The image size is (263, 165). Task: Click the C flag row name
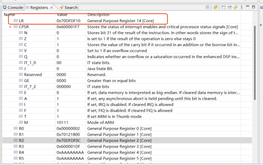[x=25, y=45]
